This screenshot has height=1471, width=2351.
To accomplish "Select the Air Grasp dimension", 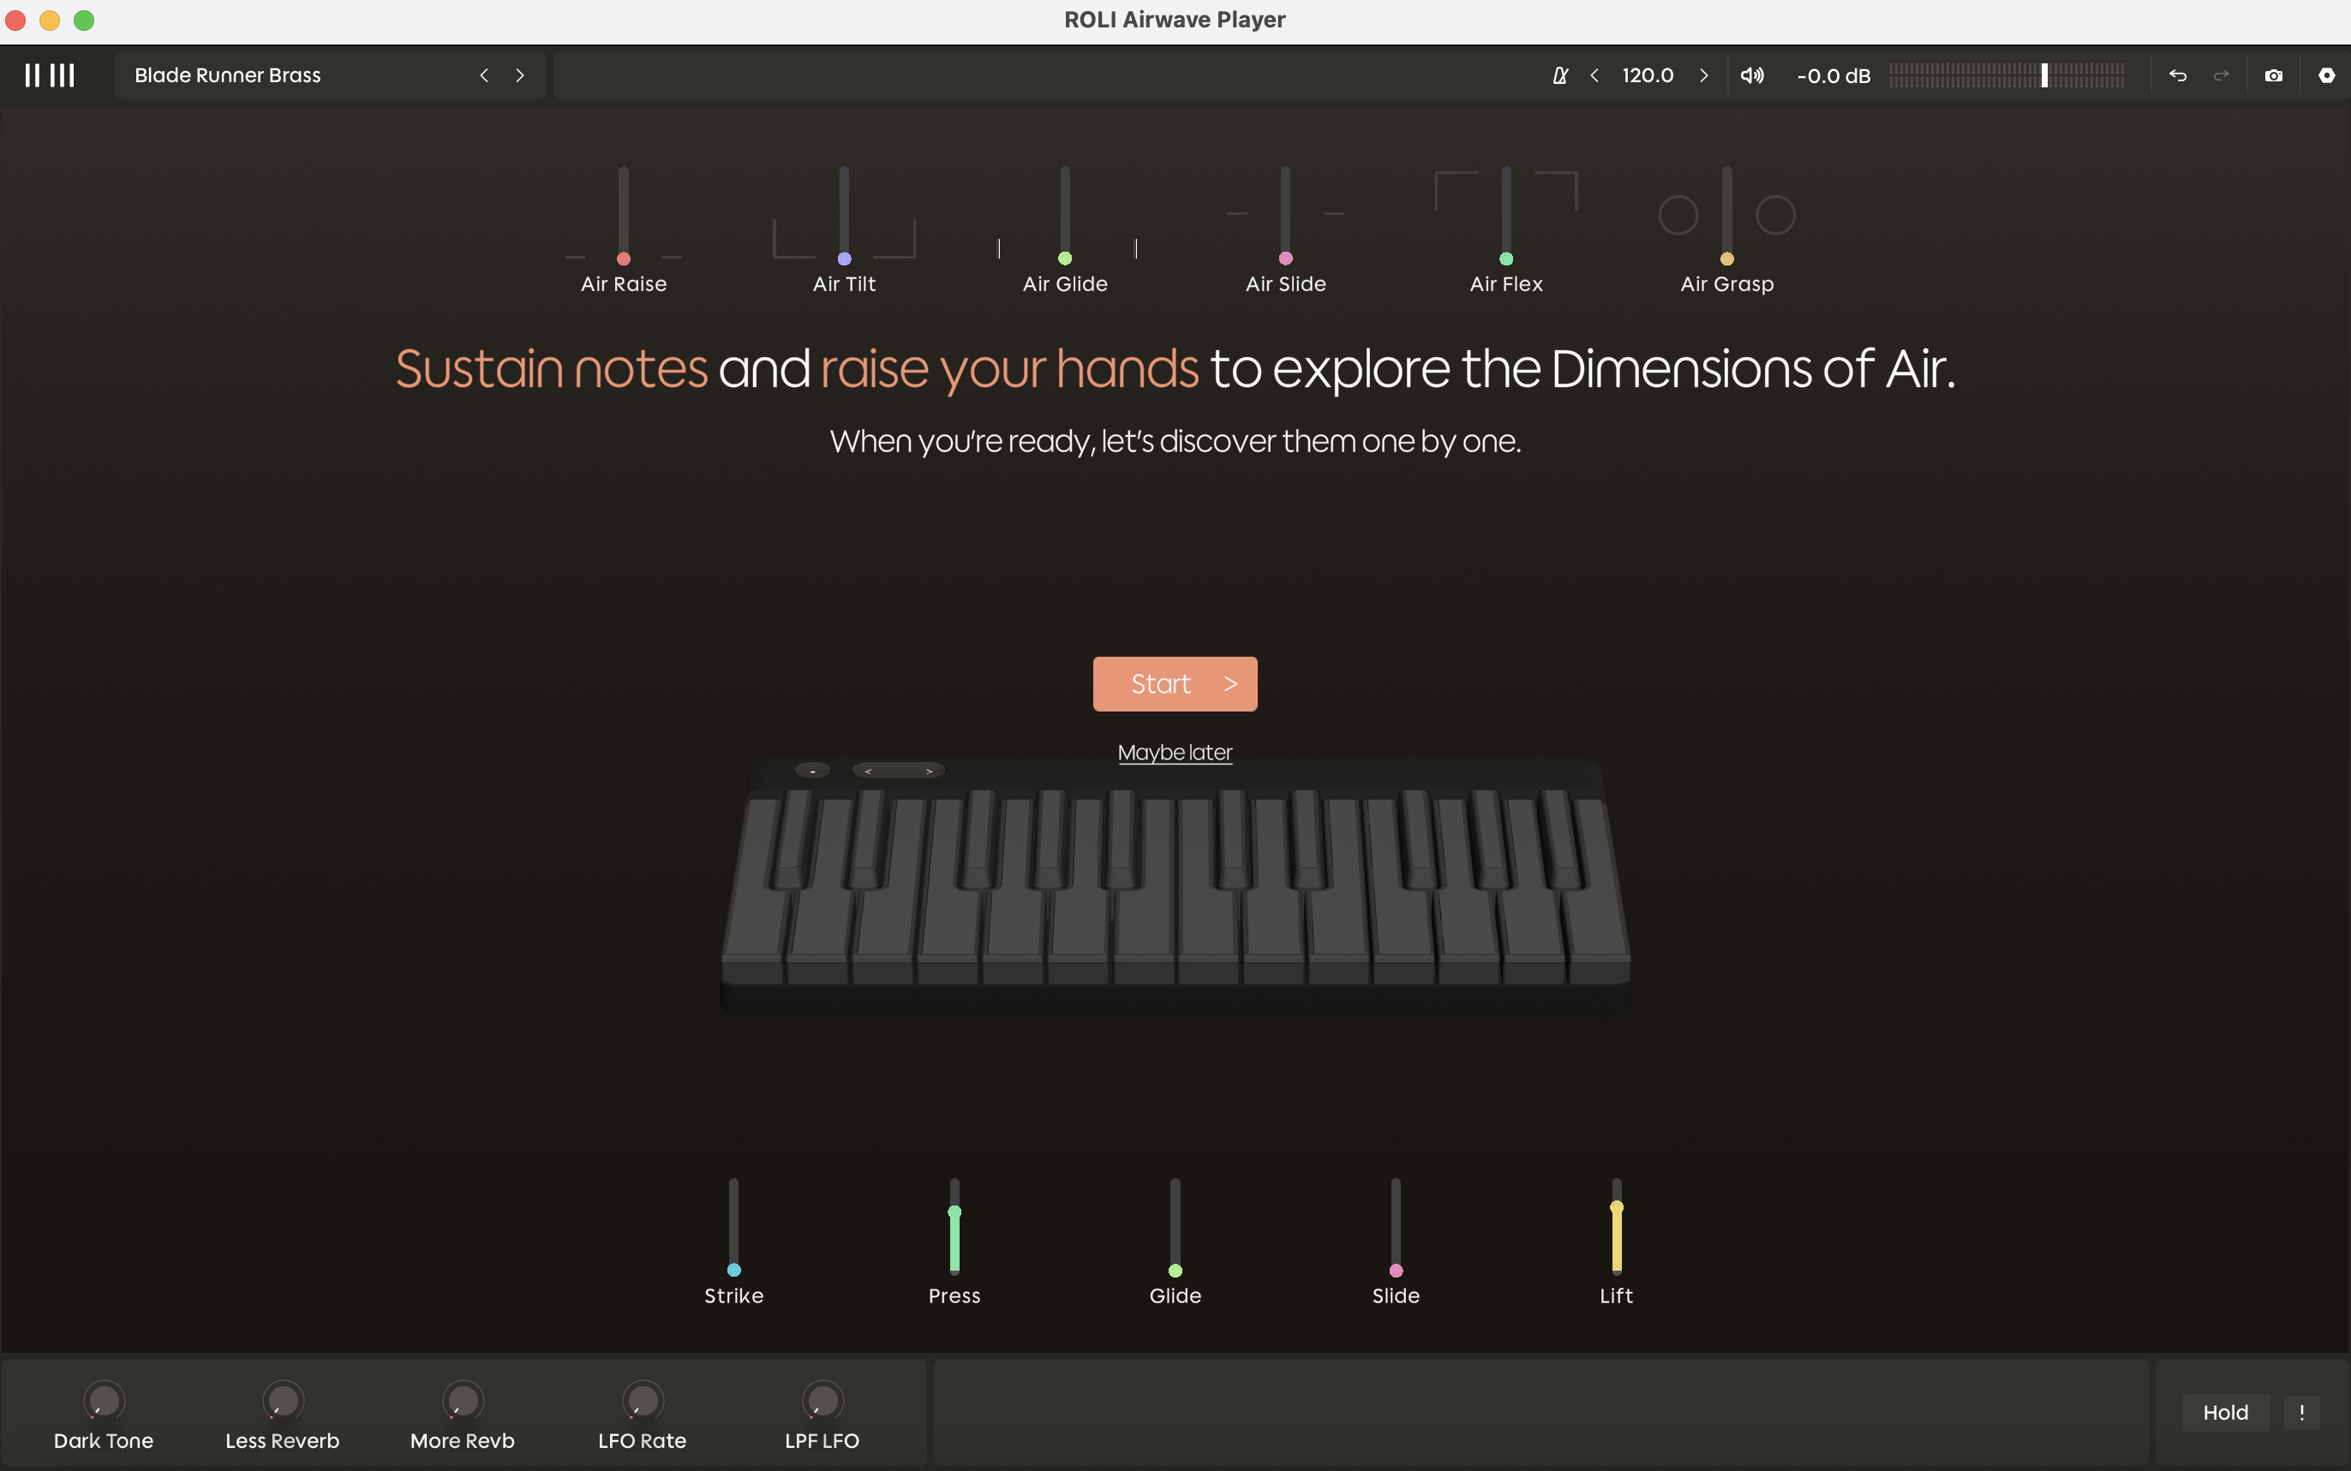I will (x=1726, y=283).
